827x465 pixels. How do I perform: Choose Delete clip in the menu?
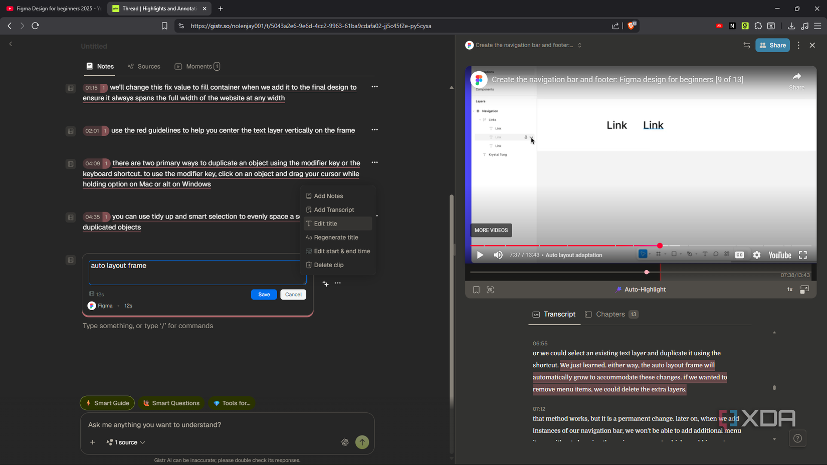(328, 265)
